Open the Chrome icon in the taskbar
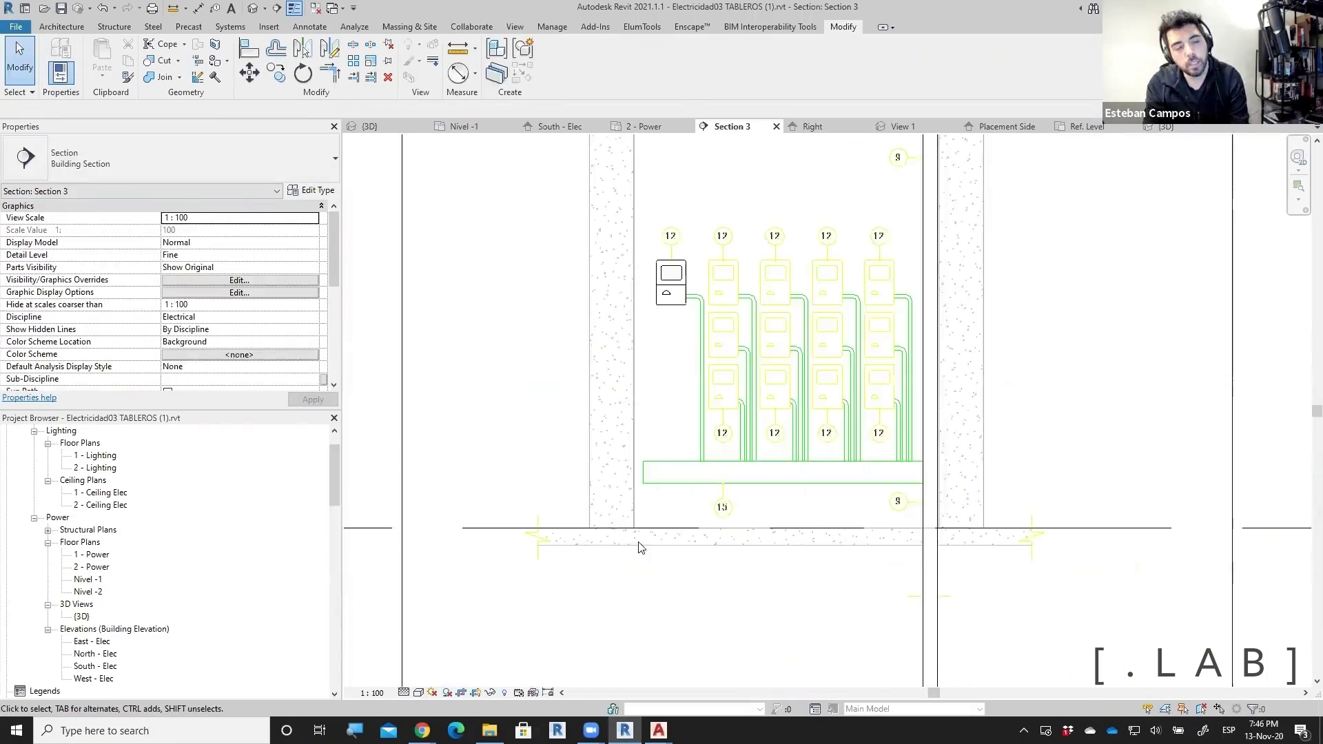Screen dimensions: 1323x744 coord(422,730)
